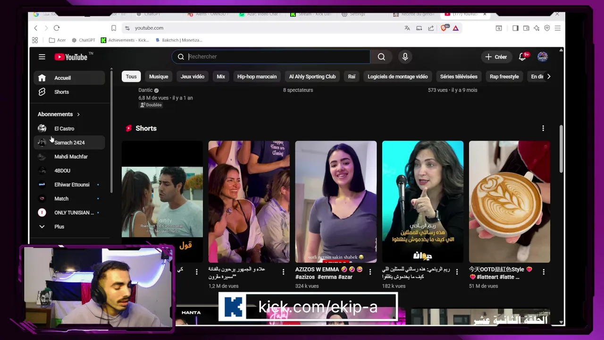Open the Brave Shields icon
Viewport: 604px width, 340px height.
point(444,28)
